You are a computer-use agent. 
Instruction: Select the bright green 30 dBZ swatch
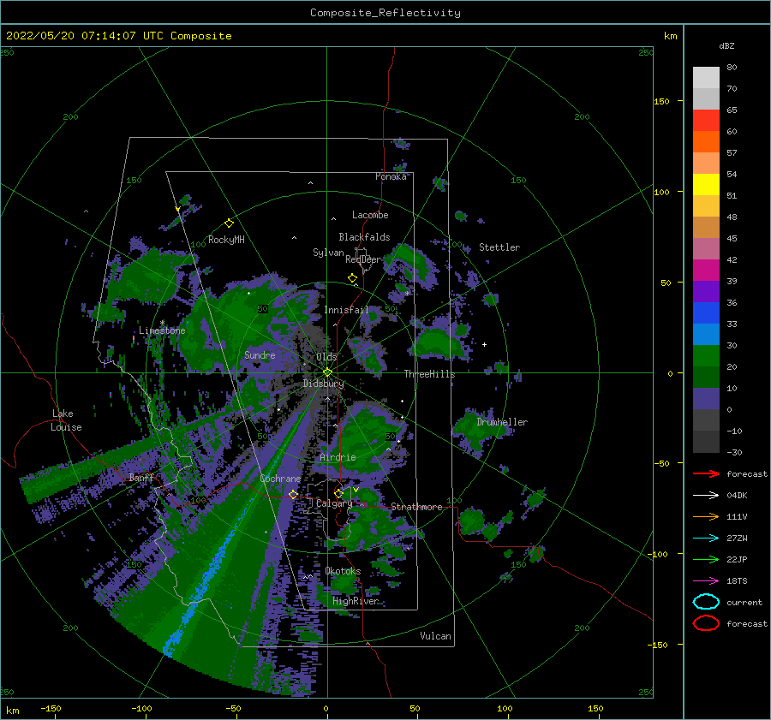pyautogui.click(x=706, y=355)
